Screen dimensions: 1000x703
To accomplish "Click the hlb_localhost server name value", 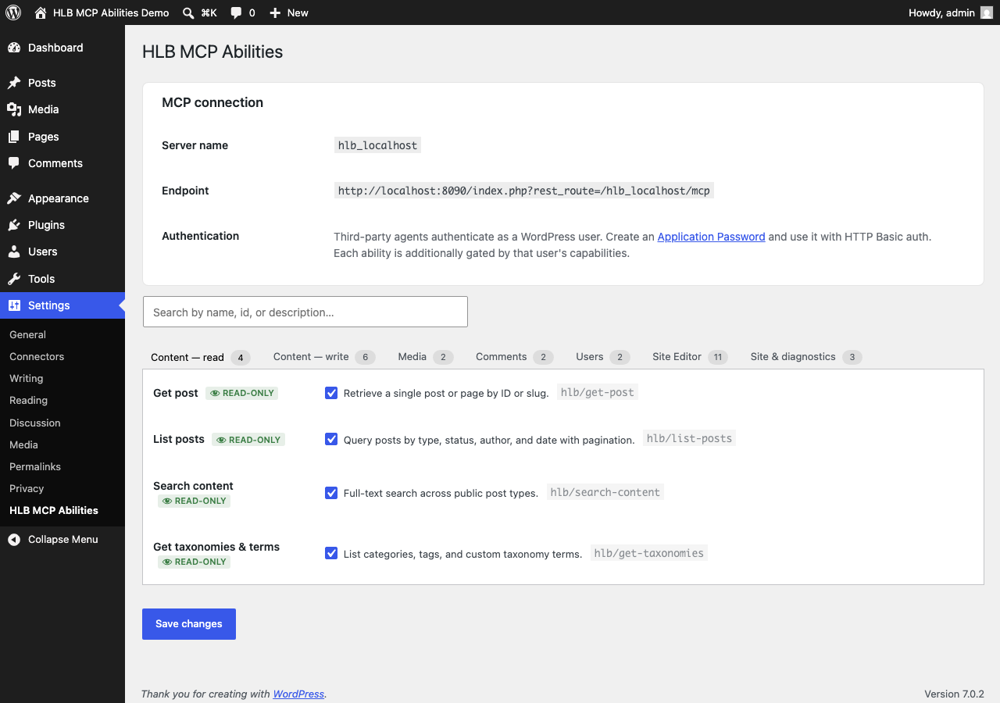I will point(377,145).
